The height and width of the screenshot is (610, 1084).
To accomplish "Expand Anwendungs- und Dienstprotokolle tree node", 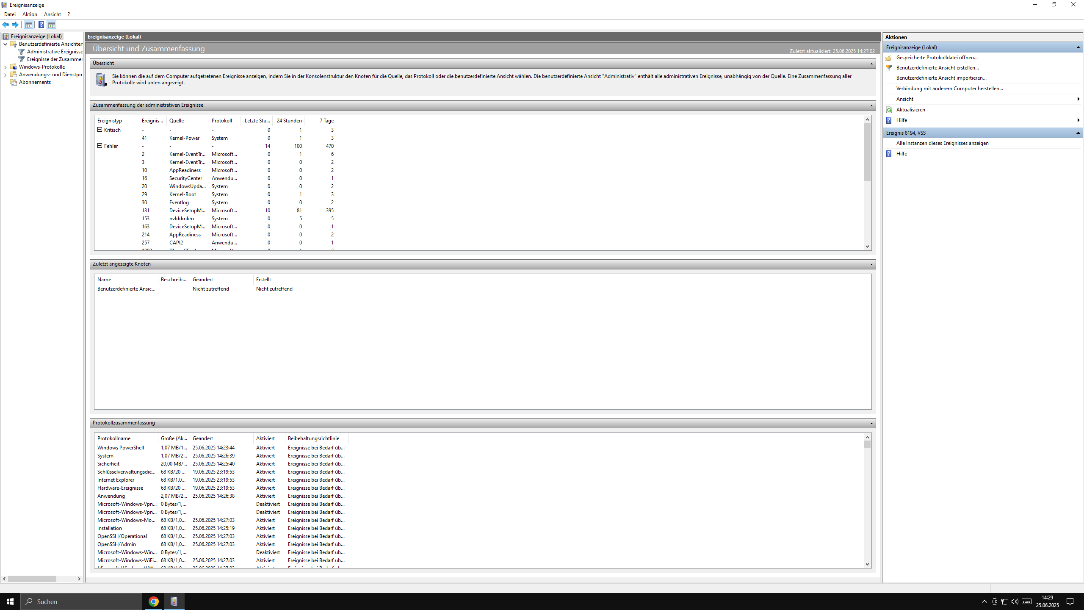I will [x=5, y=75].
